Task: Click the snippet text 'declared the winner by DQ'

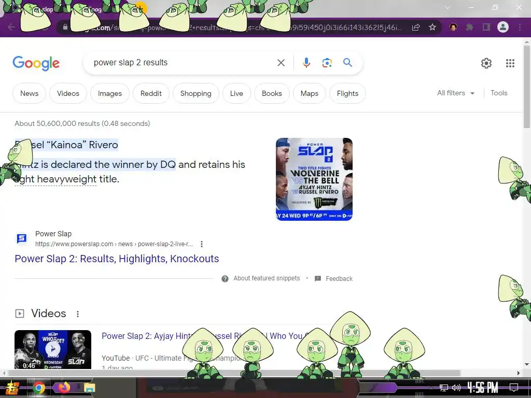Action: coord(113,164)
